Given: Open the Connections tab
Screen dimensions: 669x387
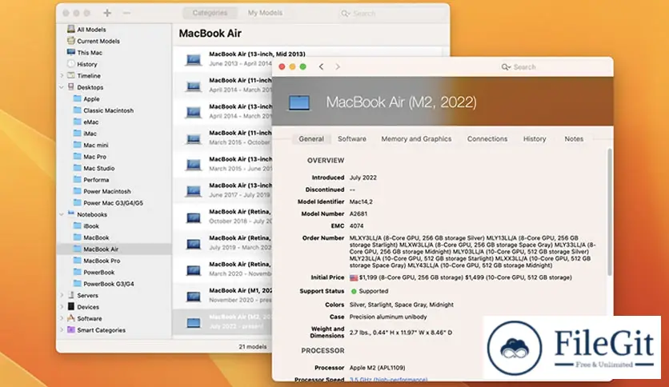Looking at the screenshot, I should pos(487,138).
